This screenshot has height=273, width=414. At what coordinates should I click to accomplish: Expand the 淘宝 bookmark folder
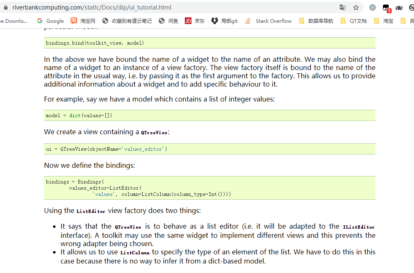(384, 21)
